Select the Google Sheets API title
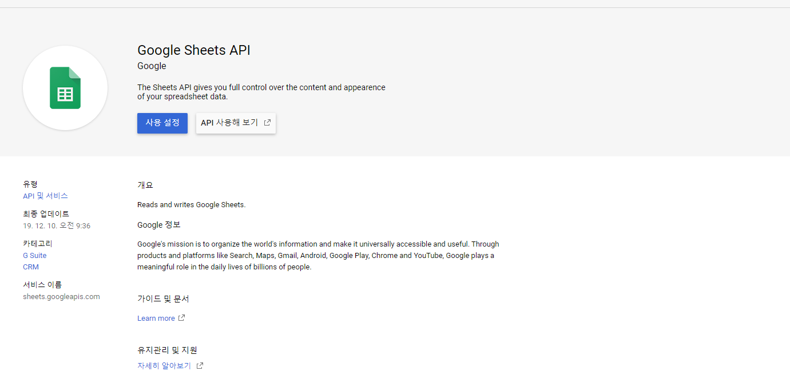This screenshot has height=379, width=790. click(x=194, y=50)
